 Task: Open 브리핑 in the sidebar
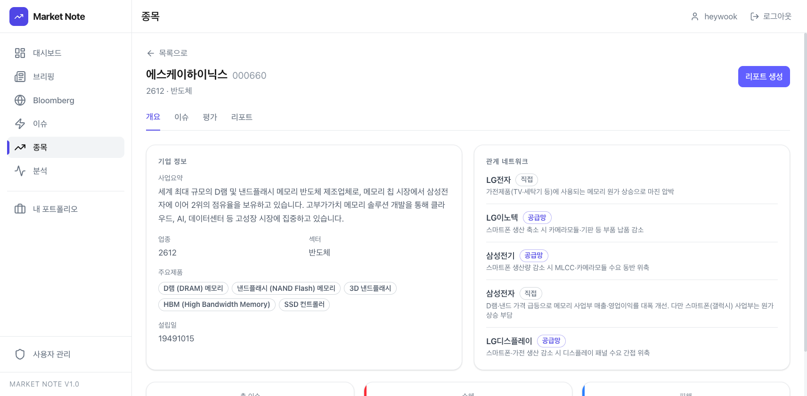coord(66,76)
